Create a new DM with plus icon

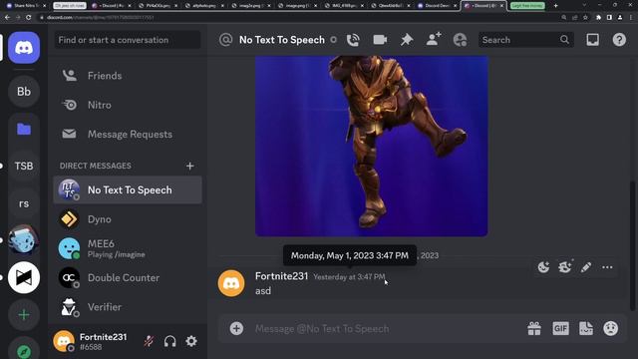coord(190,166)
